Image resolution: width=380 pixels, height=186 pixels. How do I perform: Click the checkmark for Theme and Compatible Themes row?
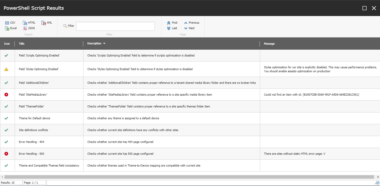6,166
